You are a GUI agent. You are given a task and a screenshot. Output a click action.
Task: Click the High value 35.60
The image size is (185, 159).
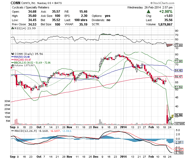[x=32, y=16]
